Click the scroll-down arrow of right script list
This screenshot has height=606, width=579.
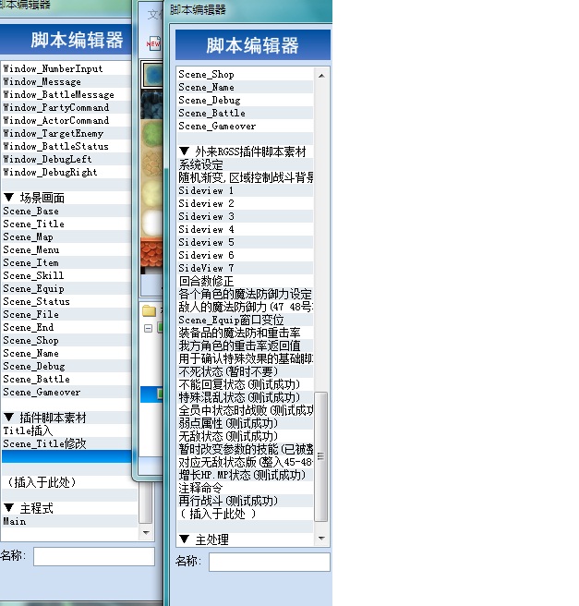(321, 539)
